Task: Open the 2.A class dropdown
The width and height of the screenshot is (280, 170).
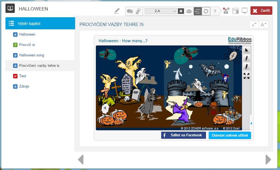Action: click(161, 11)
